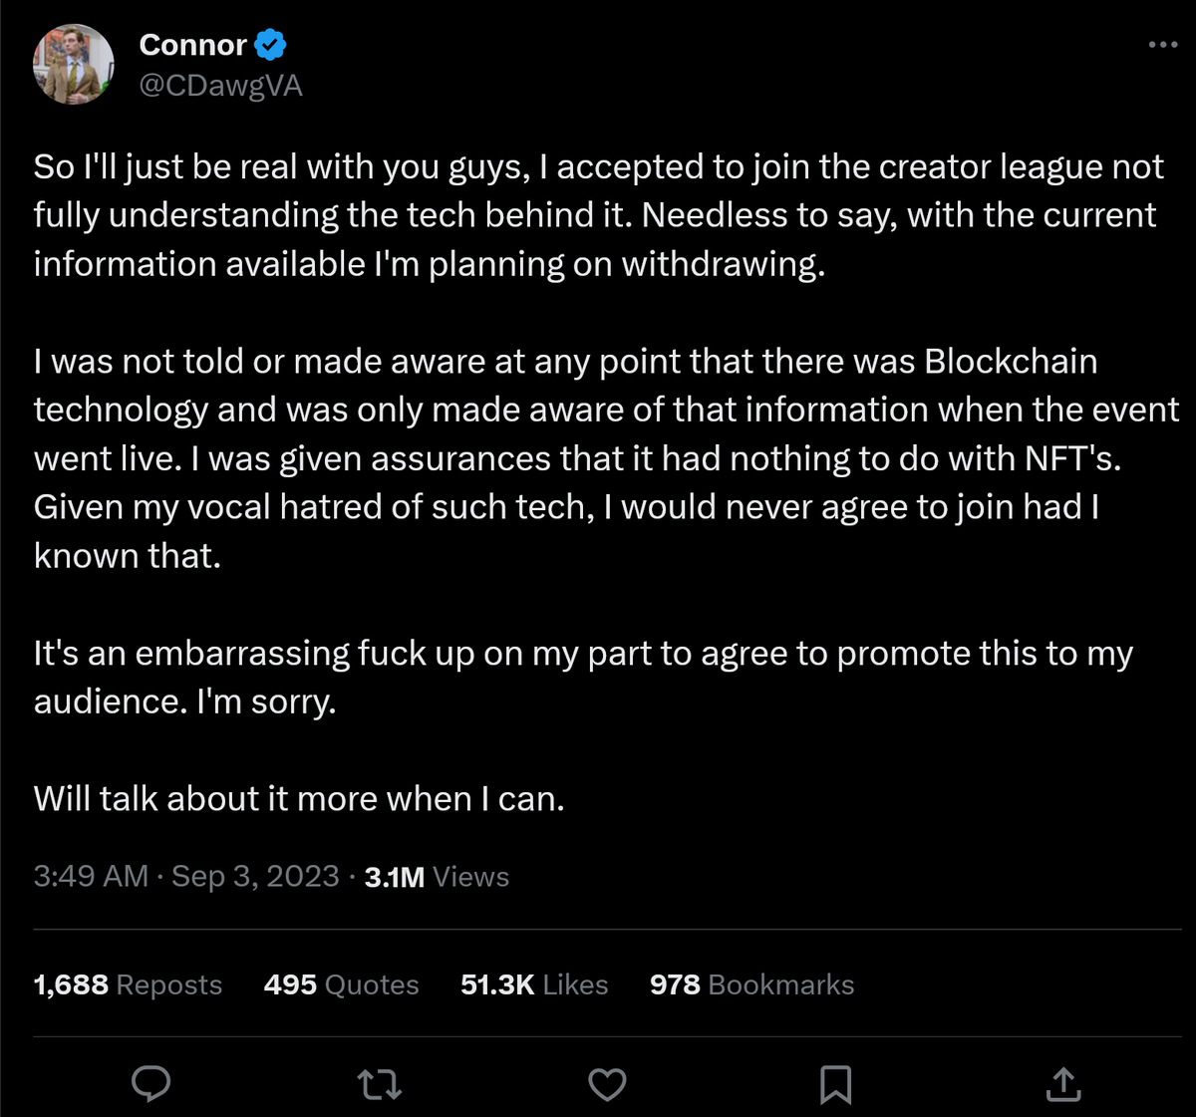Open the repost menu icon
The image size is (1196, 1117).
(380, 1083)
